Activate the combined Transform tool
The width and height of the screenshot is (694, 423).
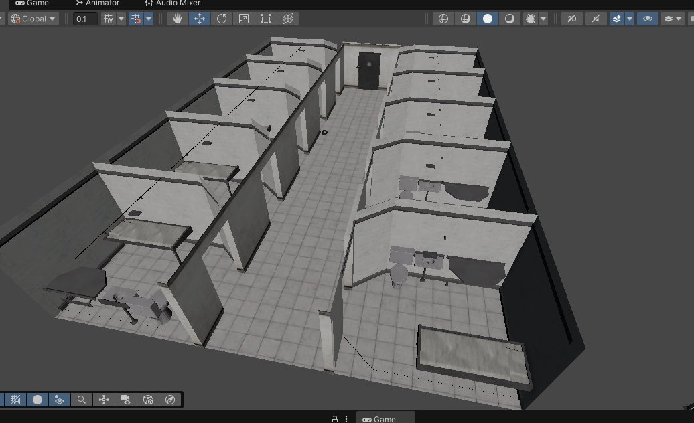(x=287, y=18)
